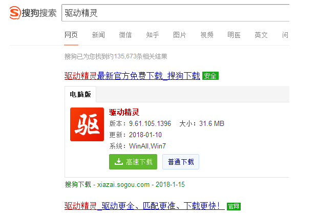The image size is (317, 215).
Task: Open the 驱动精灵_驱动更全 official site result
Action: 144,206
